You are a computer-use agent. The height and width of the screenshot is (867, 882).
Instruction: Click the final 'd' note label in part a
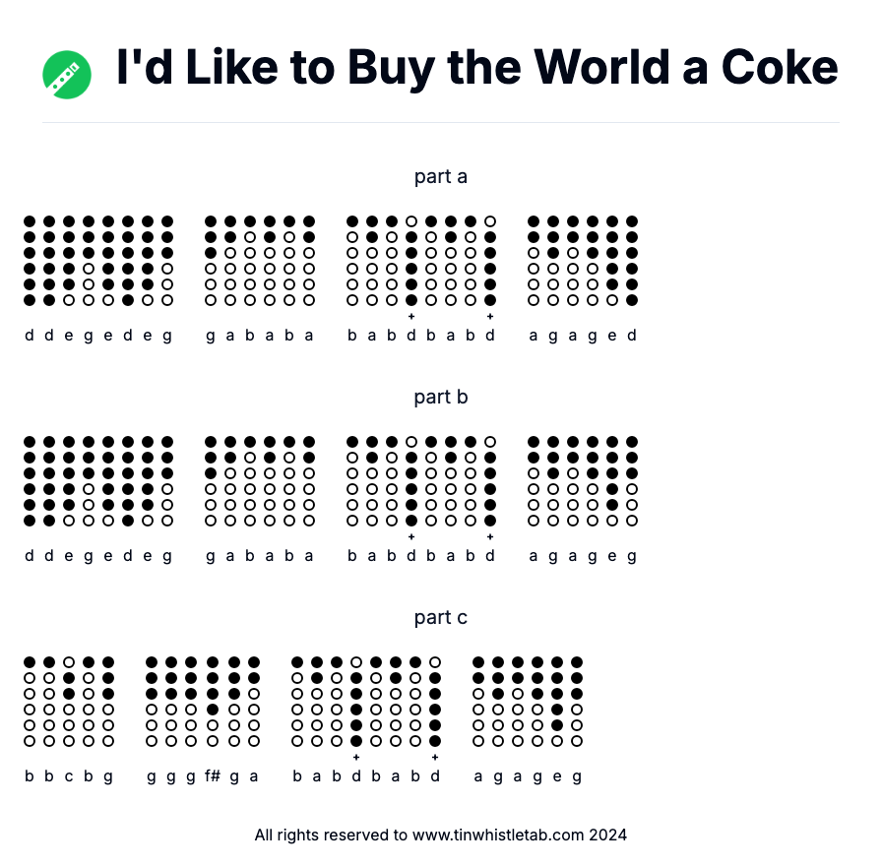pyautogui.click(x=632, y=336)
